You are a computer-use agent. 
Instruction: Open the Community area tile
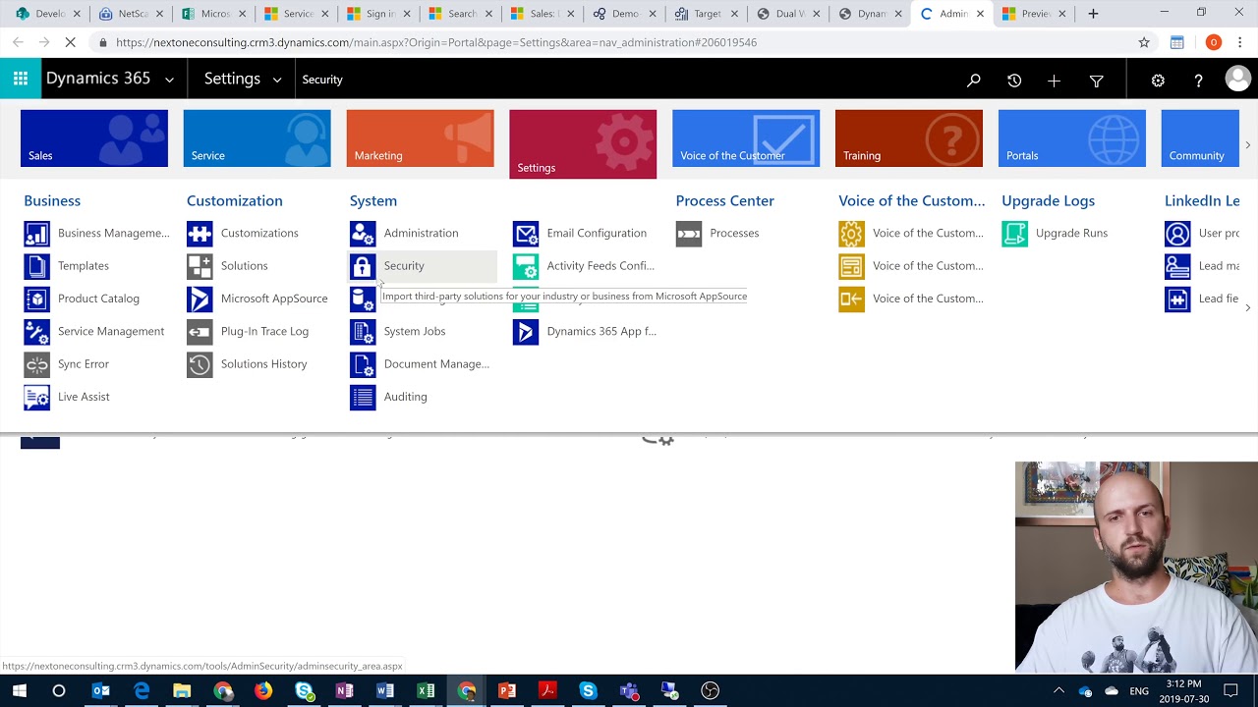pyautogui.click(x=1200, y=138)
